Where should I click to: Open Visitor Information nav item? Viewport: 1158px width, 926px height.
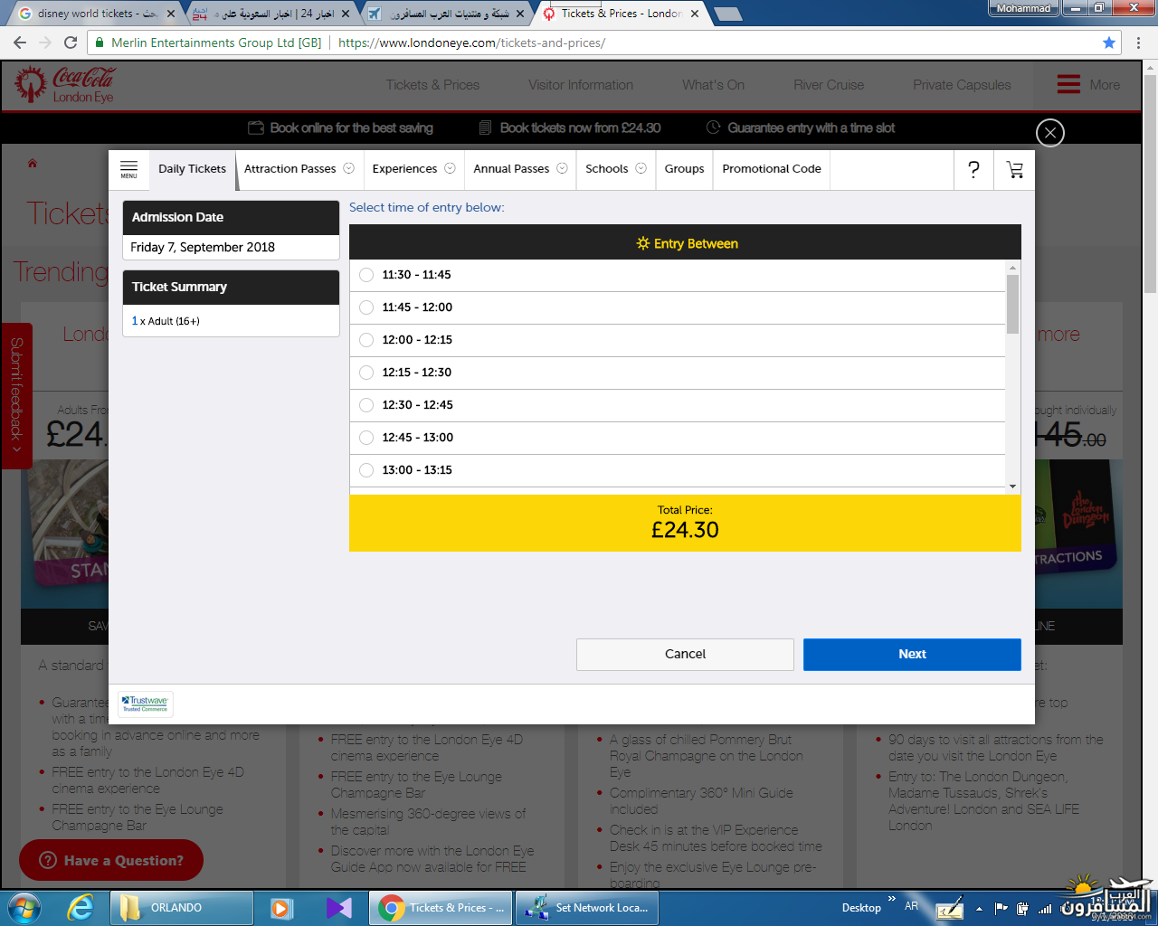[581, 85]
